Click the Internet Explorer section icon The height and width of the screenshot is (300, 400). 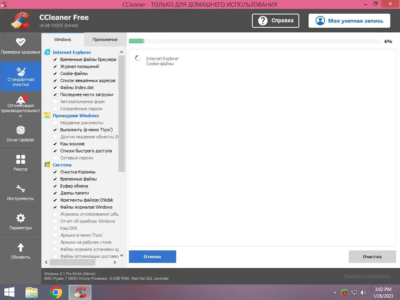click(x=47, y=52)
